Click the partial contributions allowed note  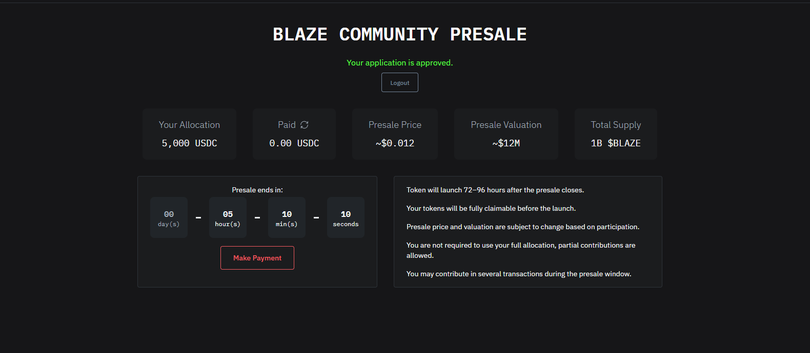[x=521, y=250]
